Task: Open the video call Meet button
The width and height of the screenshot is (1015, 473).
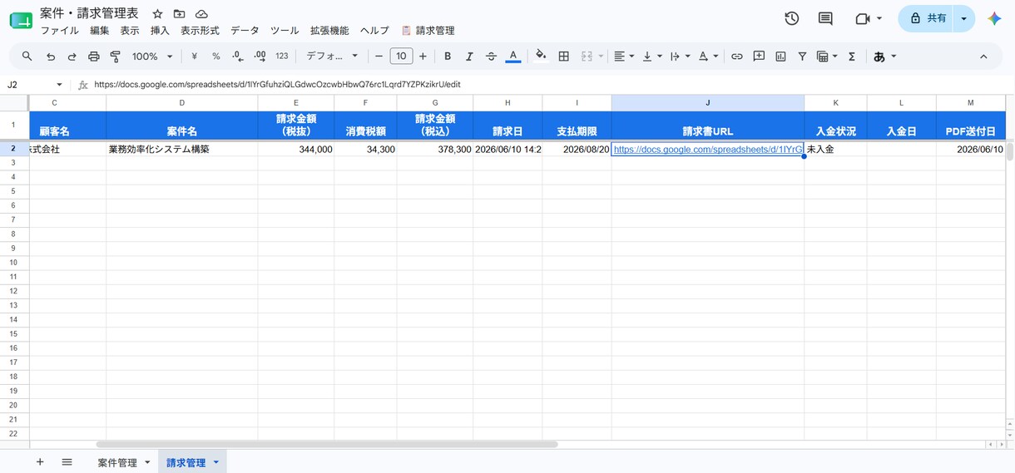Action: point(868,18)
